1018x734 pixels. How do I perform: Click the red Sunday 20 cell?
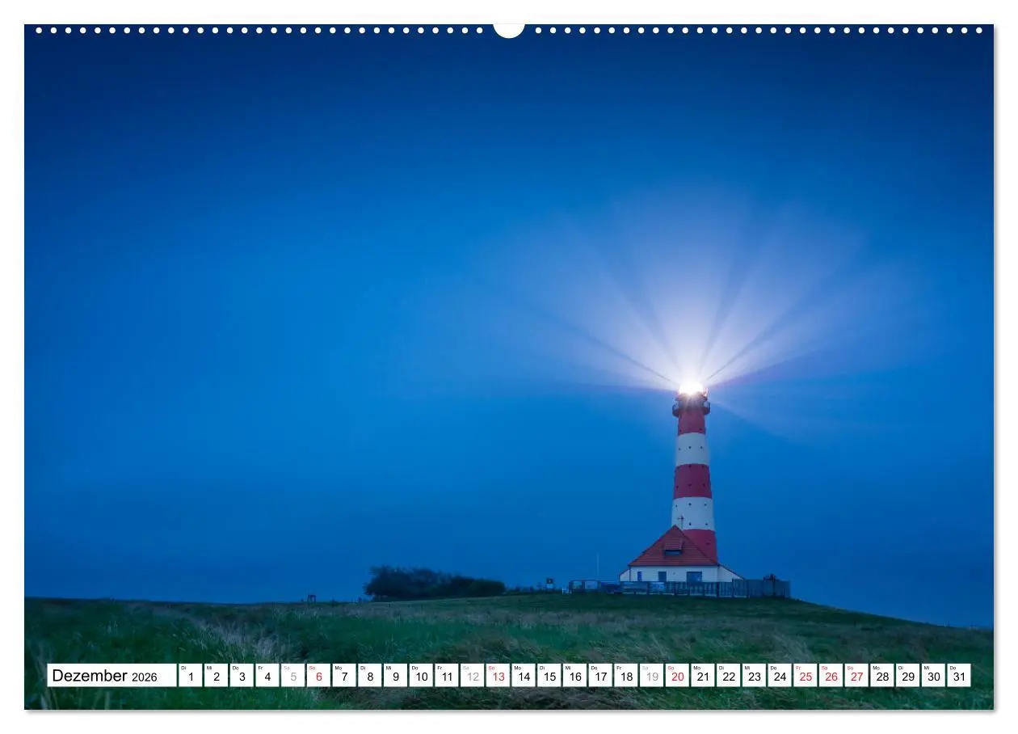coord(677,676)
